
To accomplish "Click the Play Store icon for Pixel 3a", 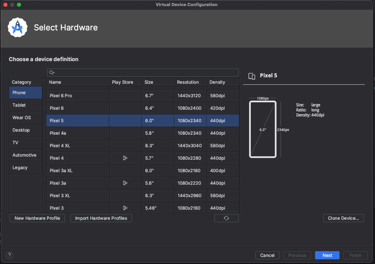I will (125, 183).
